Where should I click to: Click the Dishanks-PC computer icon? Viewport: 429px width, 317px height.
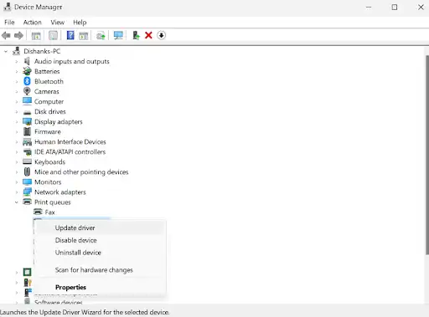17,51
